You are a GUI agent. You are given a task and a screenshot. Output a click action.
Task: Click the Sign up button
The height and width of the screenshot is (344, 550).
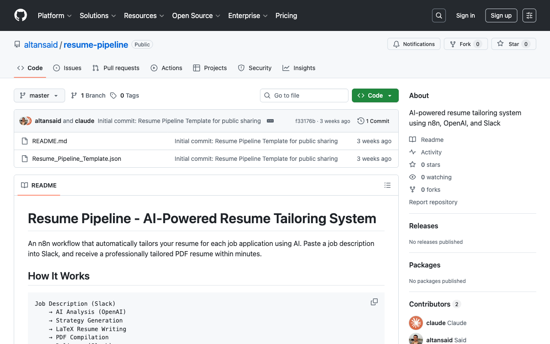(501, 15)
